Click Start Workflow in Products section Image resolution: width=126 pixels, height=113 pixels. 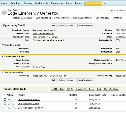point(111,89)
